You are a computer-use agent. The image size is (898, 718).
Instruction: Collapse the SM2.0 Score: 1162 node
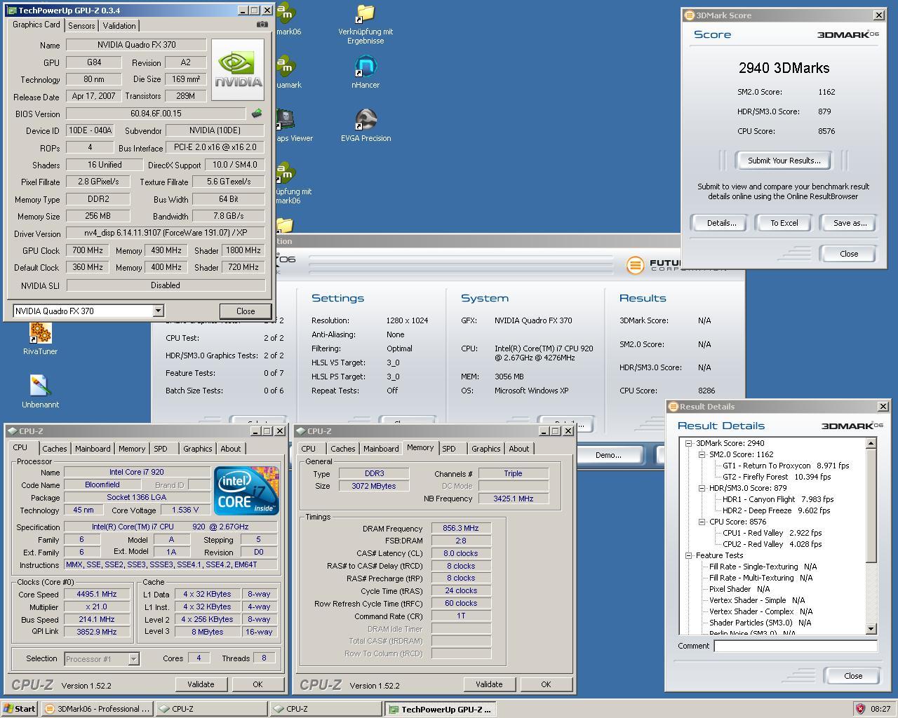(702, 454)
